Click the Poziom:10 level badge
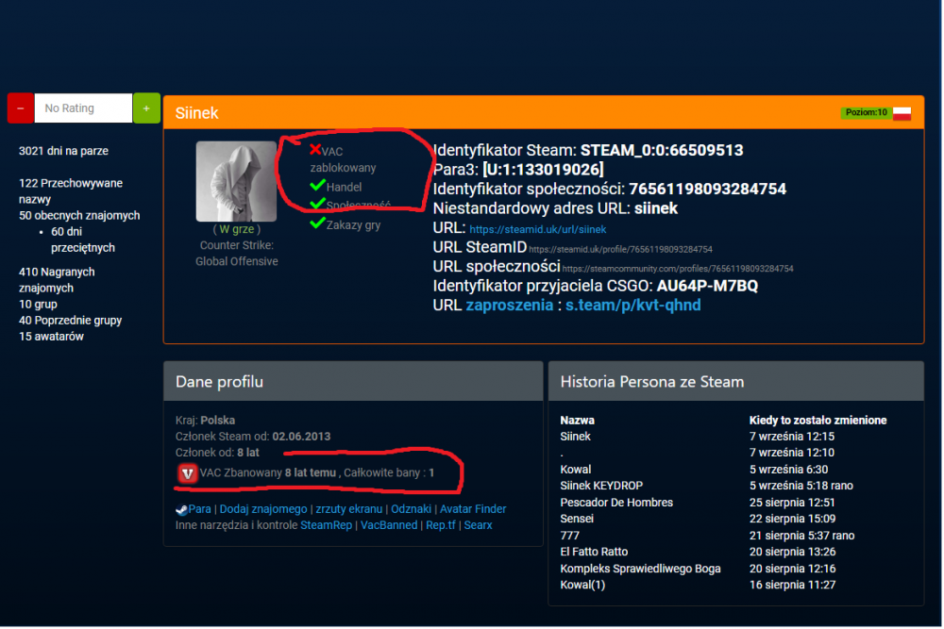The width and height of the screenshot is (944, 629). pos(867,112)
